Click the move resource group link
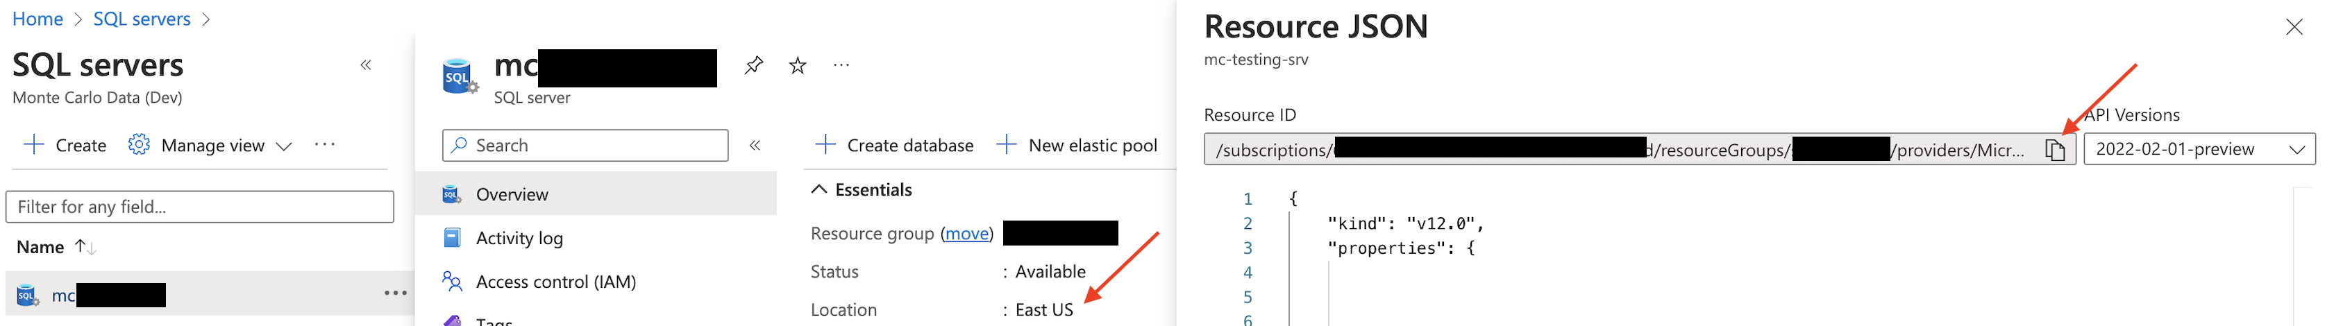The image size is (2334, 326). tap(967, 234)
